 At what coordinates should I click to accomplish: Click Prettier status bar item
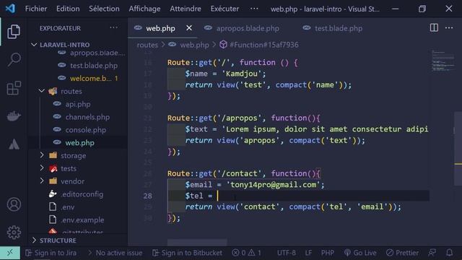click(x=403, y=253)
